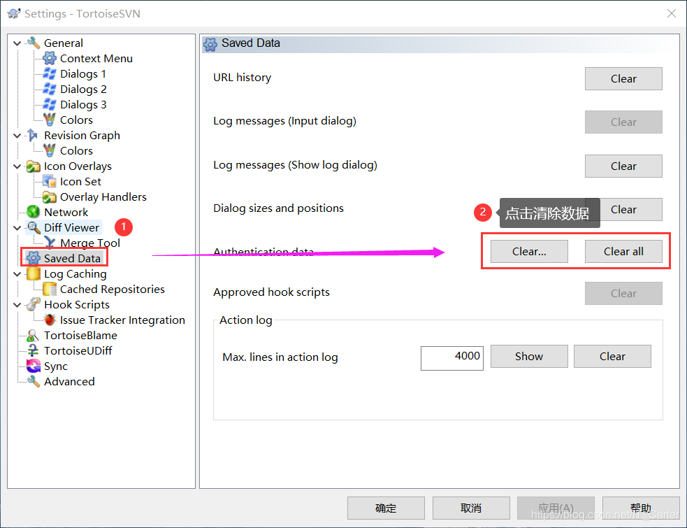This screenshot has height=528, width=687.
Task: Close the Settings window
Action: 671,13
